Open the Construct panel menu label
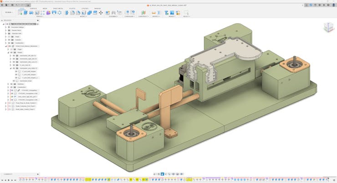337x183 pixels. click(x=143, y=16)
